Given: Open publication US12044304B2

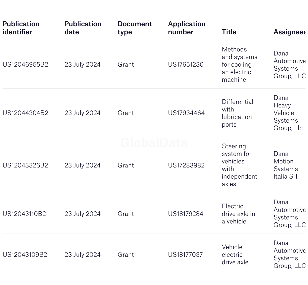Looking at the screenshot, I should (x=25, y=113).
